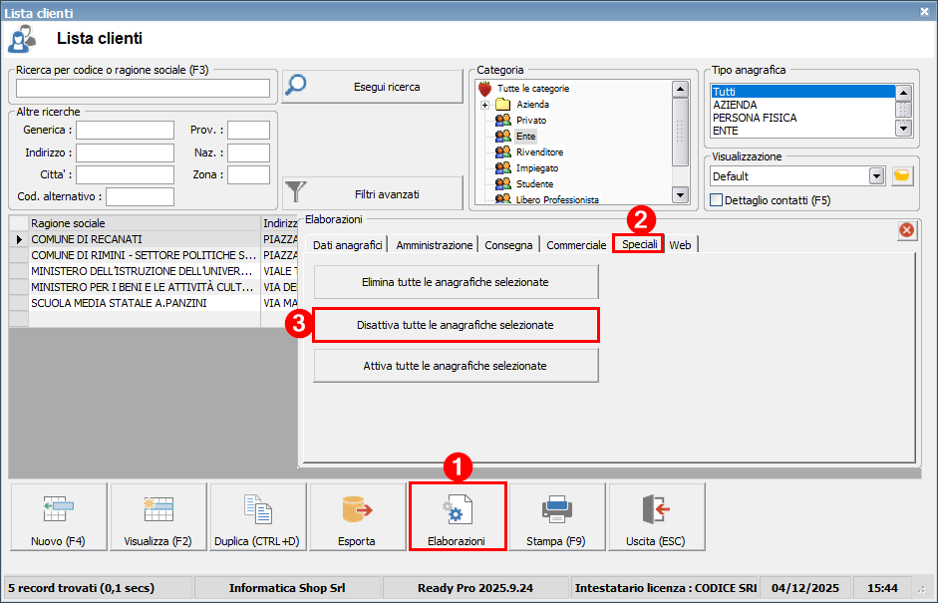This screenshot has height=603, width=938.
Task: Click Attiva tutte le anagrafiche selezionate
Action: click(x=456, y=366)
